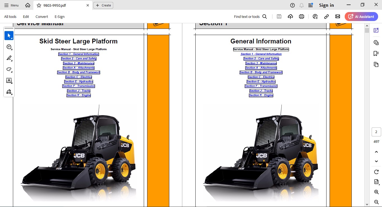Click the vertical scrollbar thumb
The width and height of the screenshot is (382, 207).
(x=367, y=30)
